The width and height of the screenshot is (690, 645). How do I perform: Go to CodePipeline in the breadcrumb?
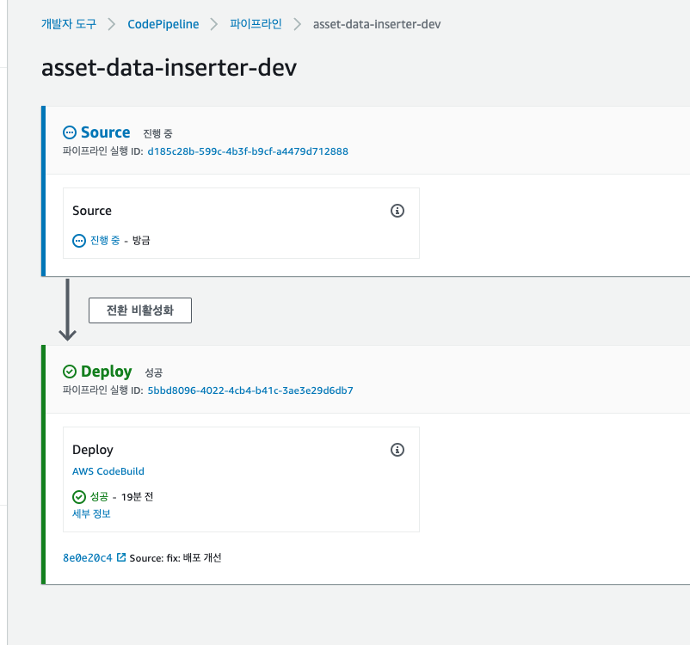(163, 24)
